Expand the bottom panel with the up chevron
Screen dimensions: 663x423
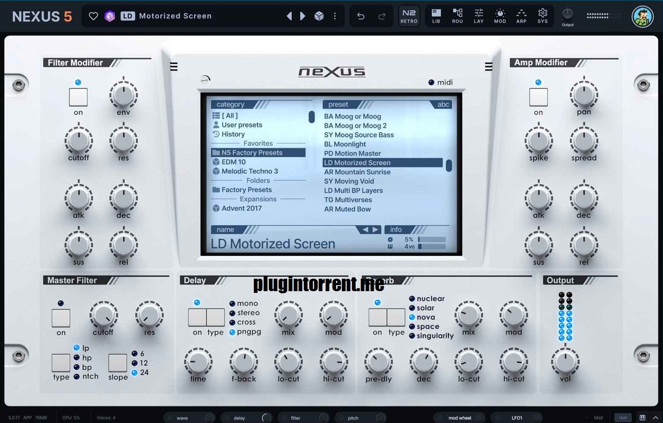(655, 417)
